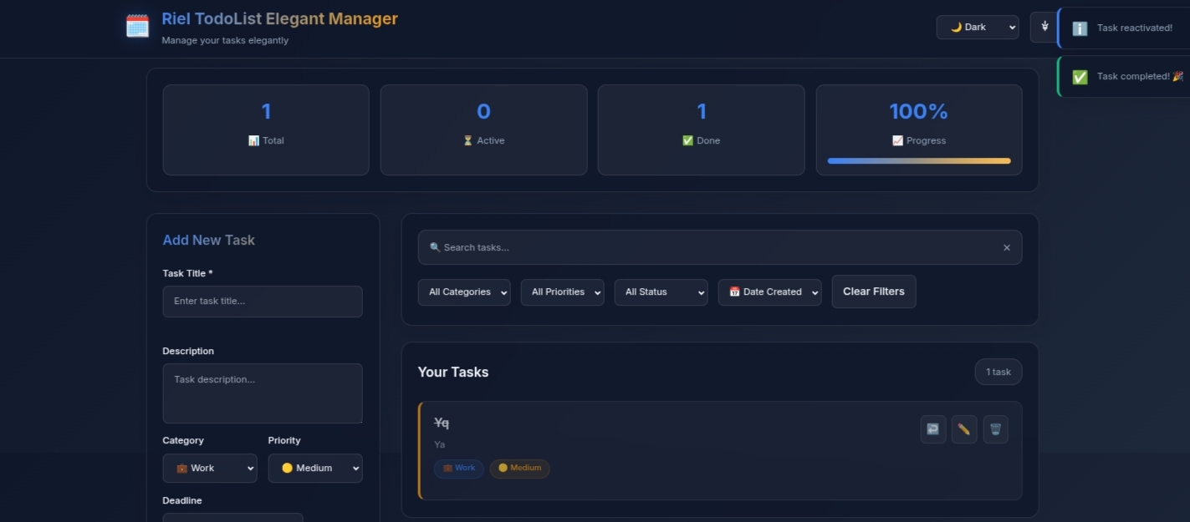Open the Dark theme selector
Image resolution: width=1190 pixels, height=522 pixels.
click(978, 27)
